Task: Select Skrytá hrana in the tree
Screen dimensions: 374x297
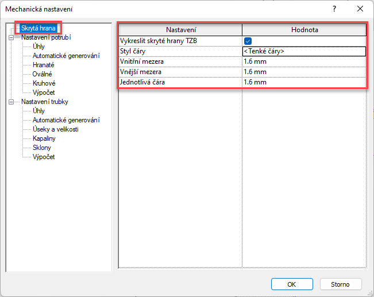Action: click(38, 28)
